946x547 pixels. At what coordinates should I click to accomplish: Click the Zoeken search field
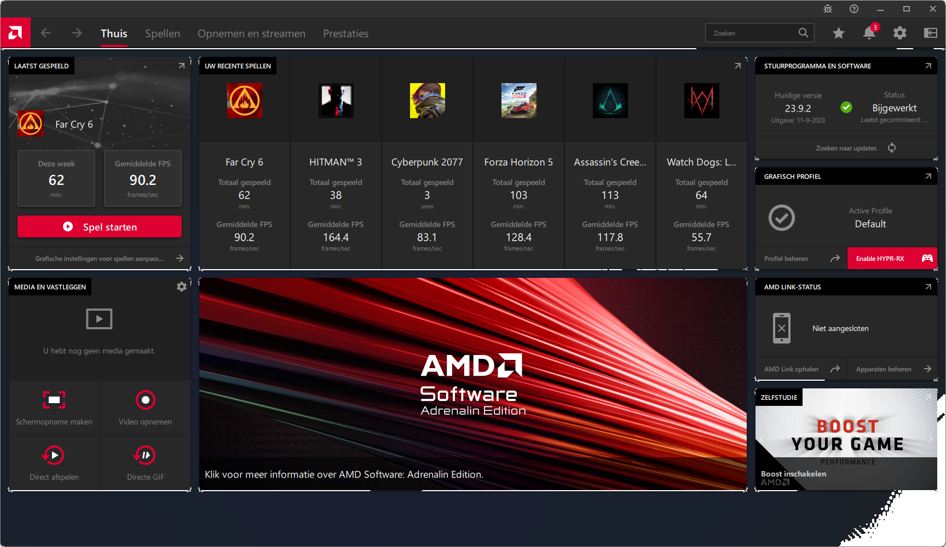(753, 33)
